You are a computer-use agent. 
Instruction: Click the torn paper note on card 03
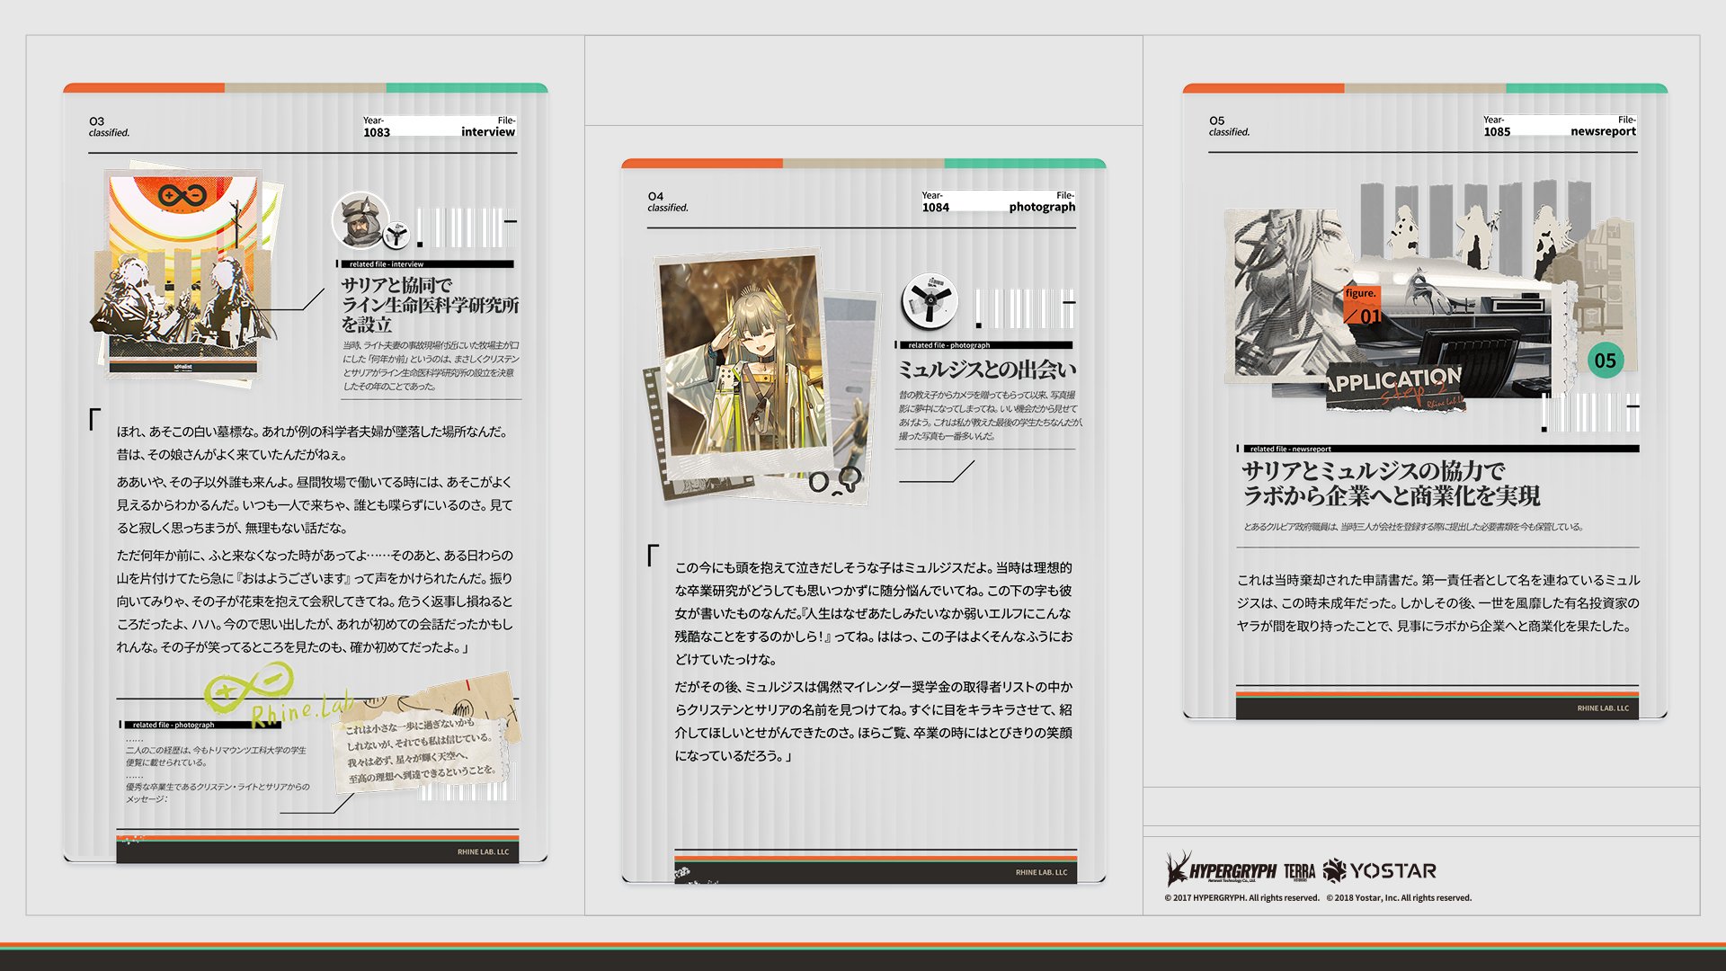(x=424, y=733)
